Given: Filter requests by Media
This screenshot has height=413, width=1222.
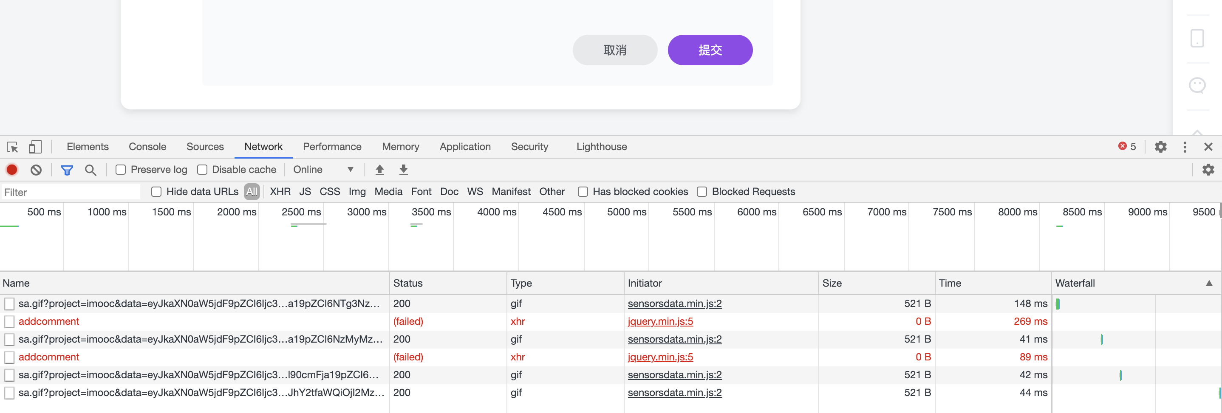Looking at the screenshot, I should pos(388,192).
